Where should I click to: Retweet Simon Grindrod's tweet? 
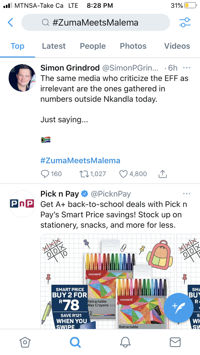click(x=83, y=174)
